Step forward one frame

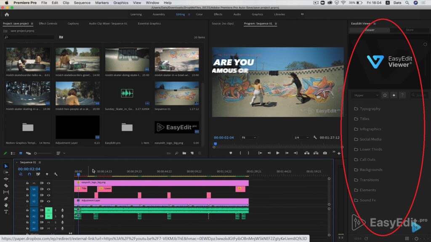pyautogui.click(x=287, y=153)
